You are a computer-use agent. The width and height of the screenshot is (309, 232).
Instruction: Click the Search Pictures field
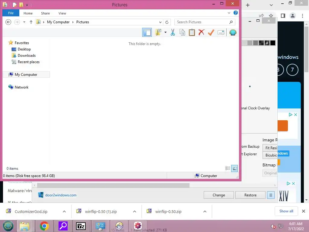pyautogui.click(x=205, y=22)
